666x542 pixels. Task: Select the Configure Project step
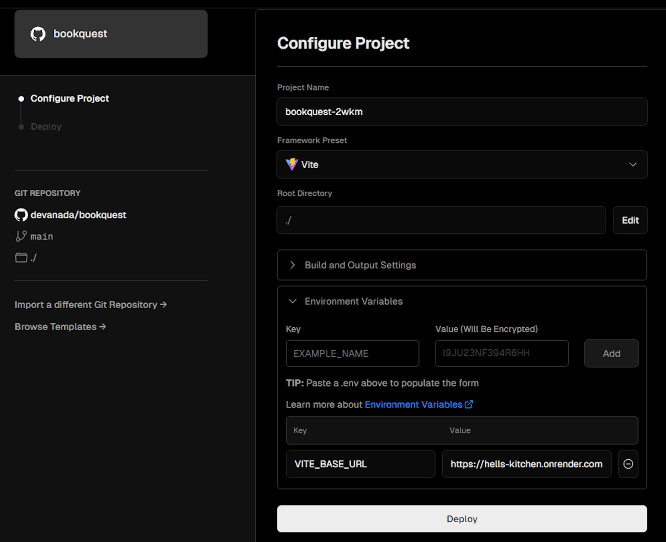point(69,98)
